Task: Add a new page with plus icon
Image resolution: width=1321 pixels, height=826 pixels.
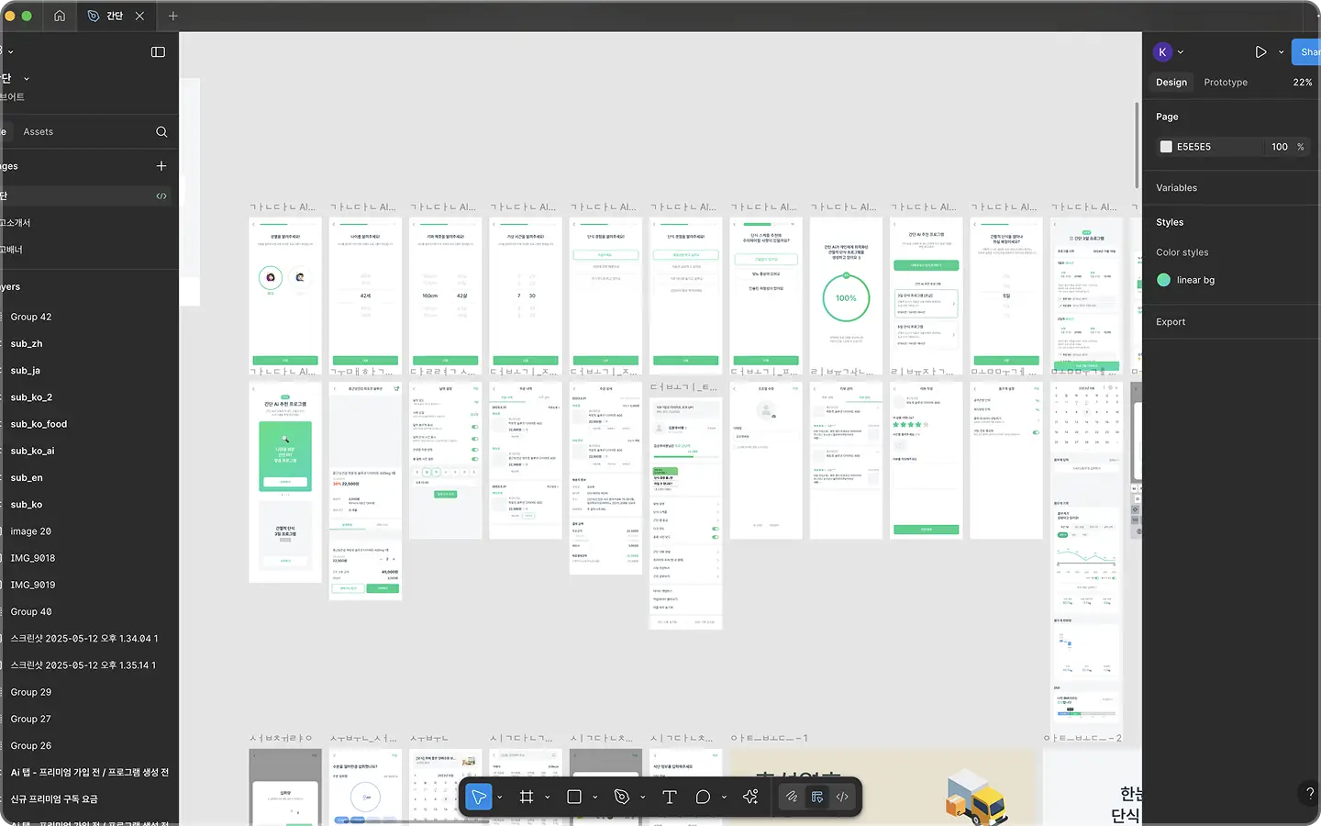Action: click(x=161, y=166)
